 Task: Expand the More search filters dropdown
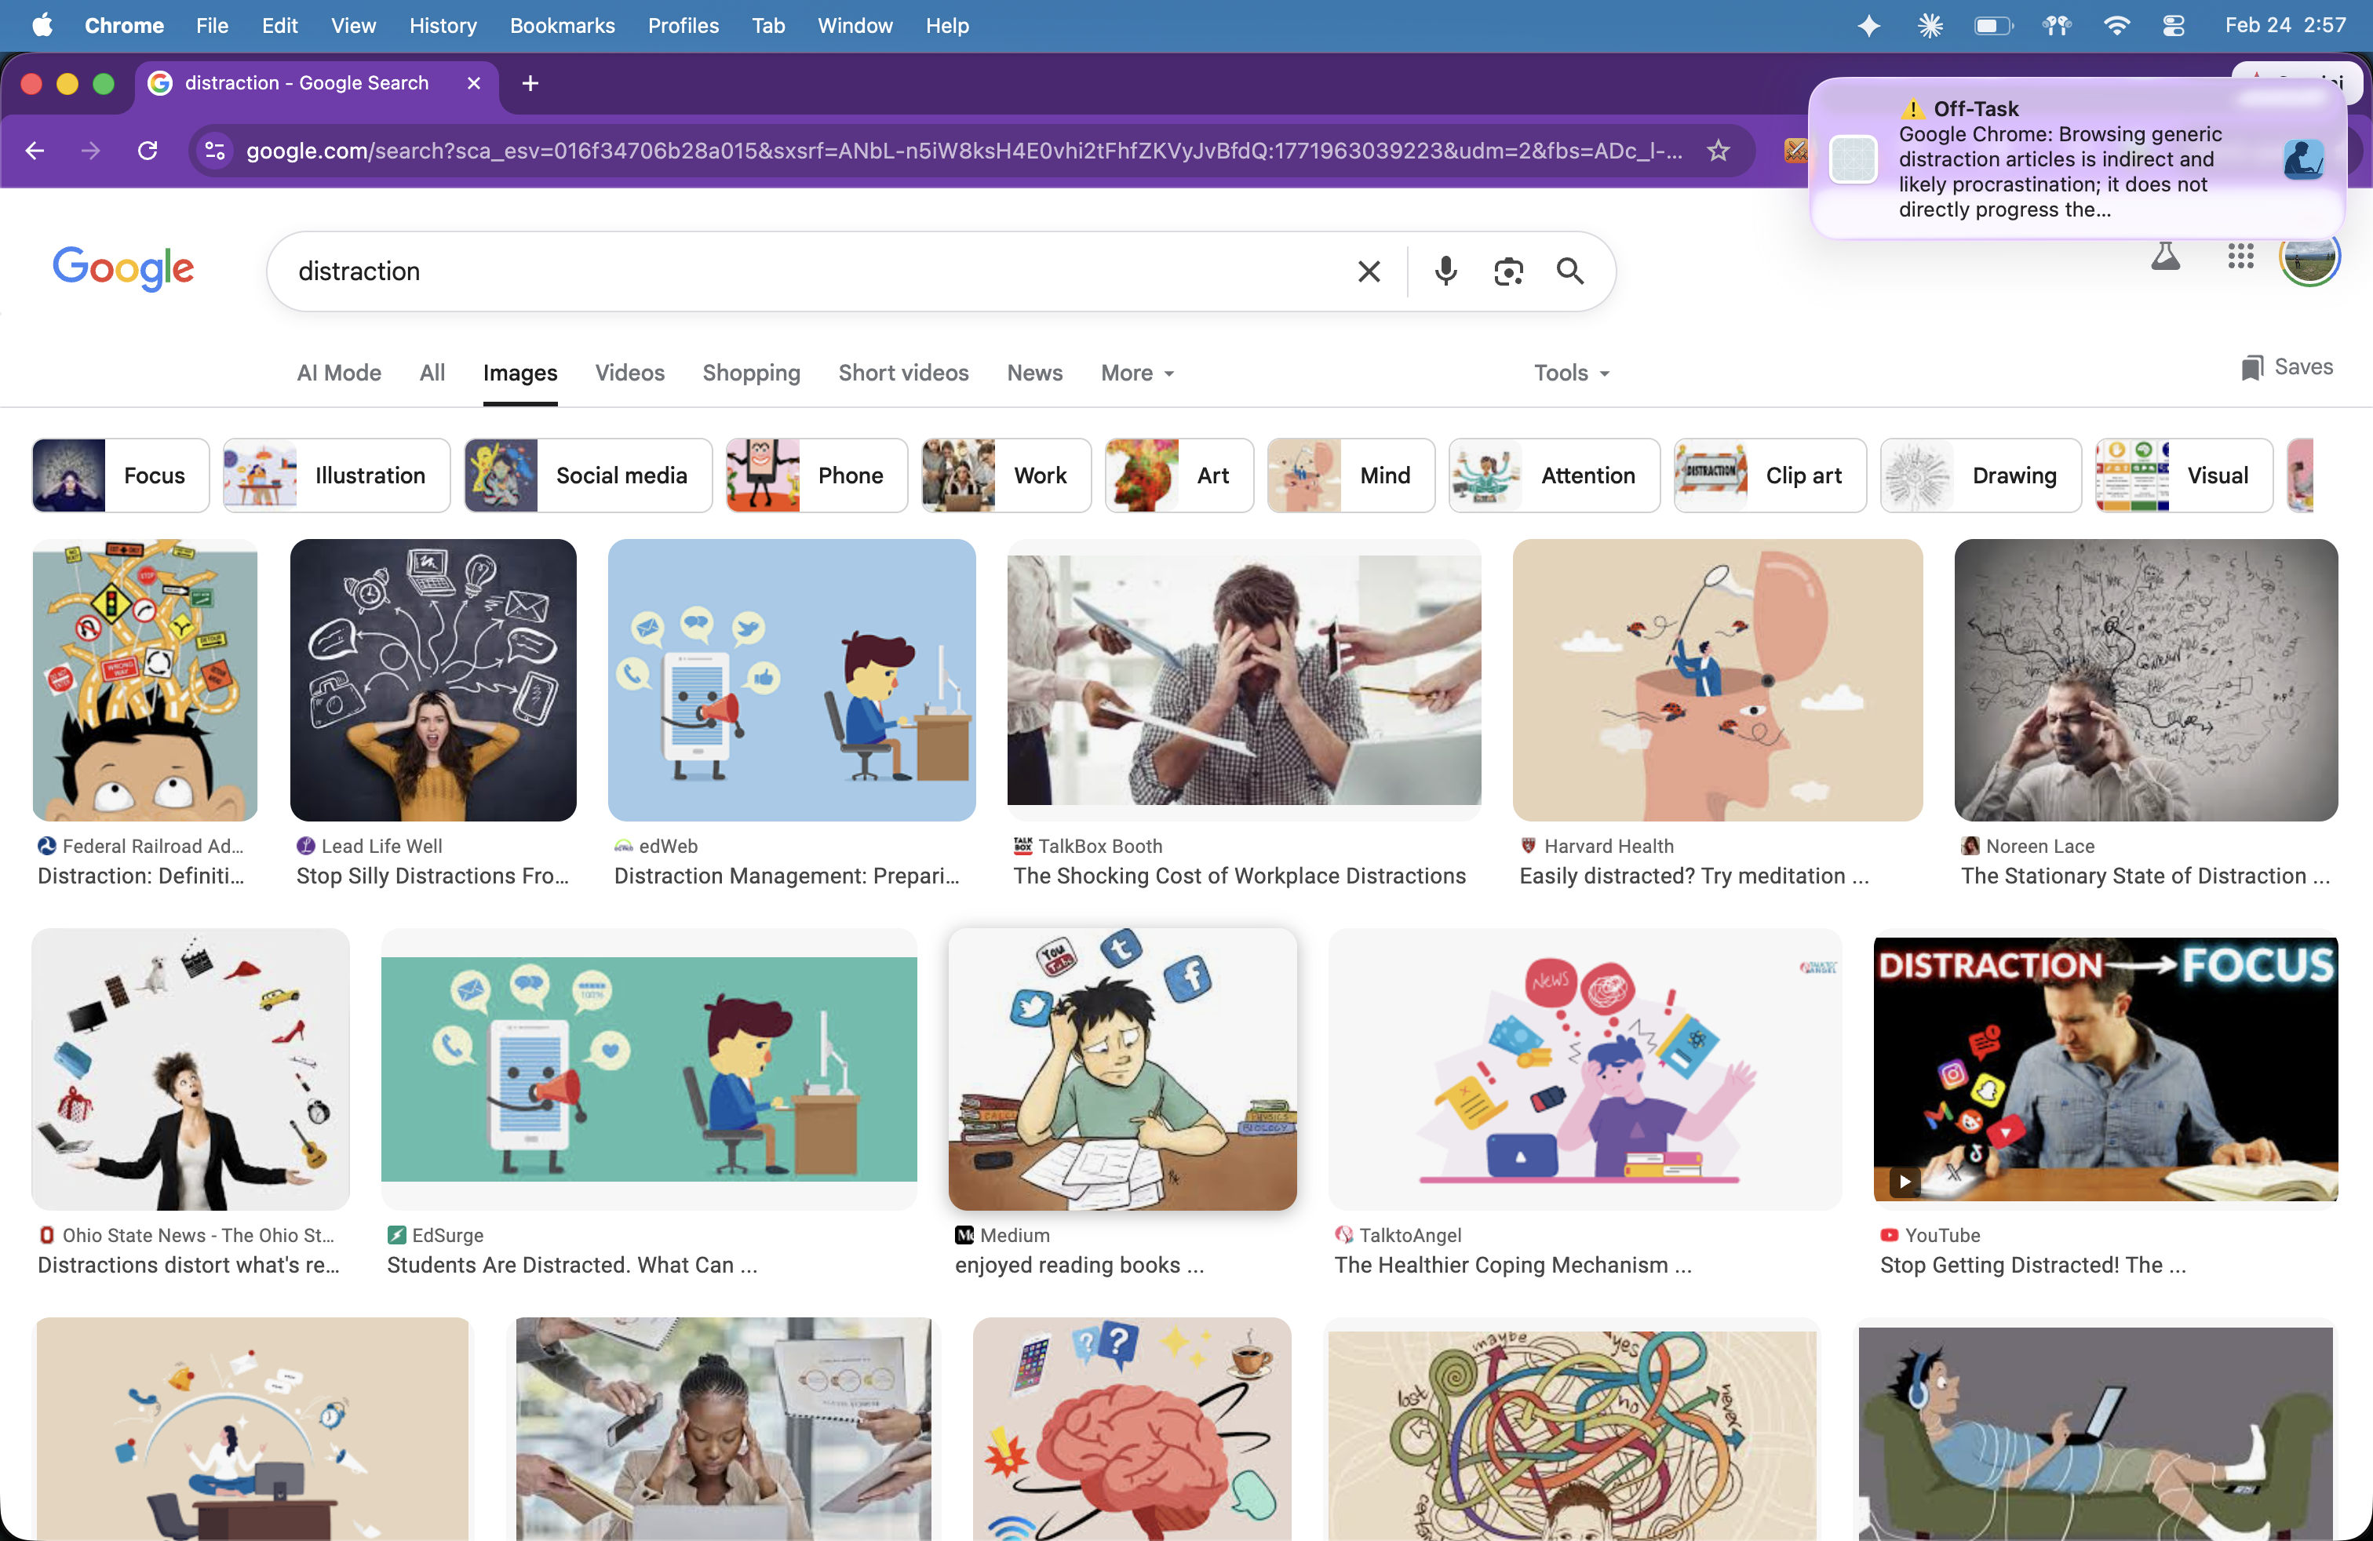click(1136, 373)
